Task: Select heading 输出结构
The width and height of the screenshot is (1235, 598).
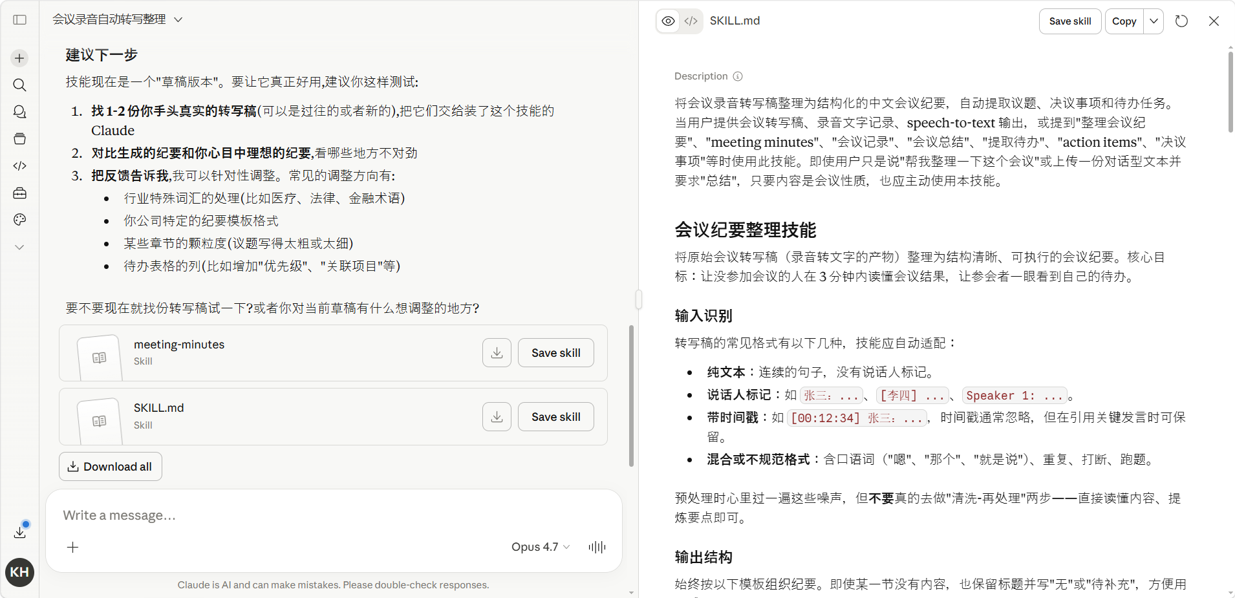Action: 703,557
